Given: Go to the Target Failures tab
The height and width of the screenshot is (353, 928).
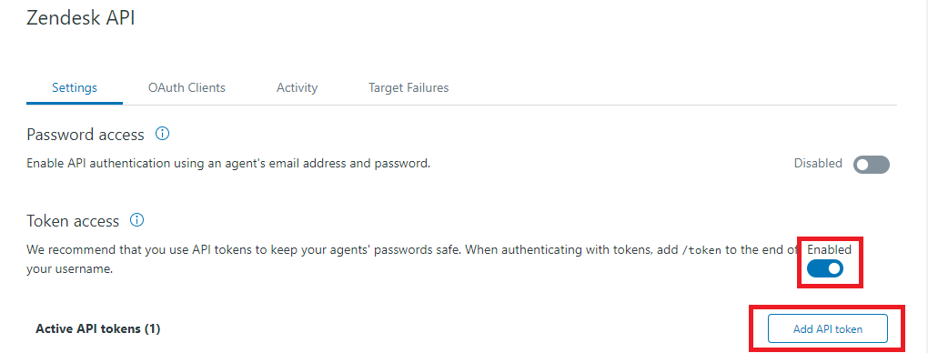Looking at the screenshot, I should [x=409, y=87].
